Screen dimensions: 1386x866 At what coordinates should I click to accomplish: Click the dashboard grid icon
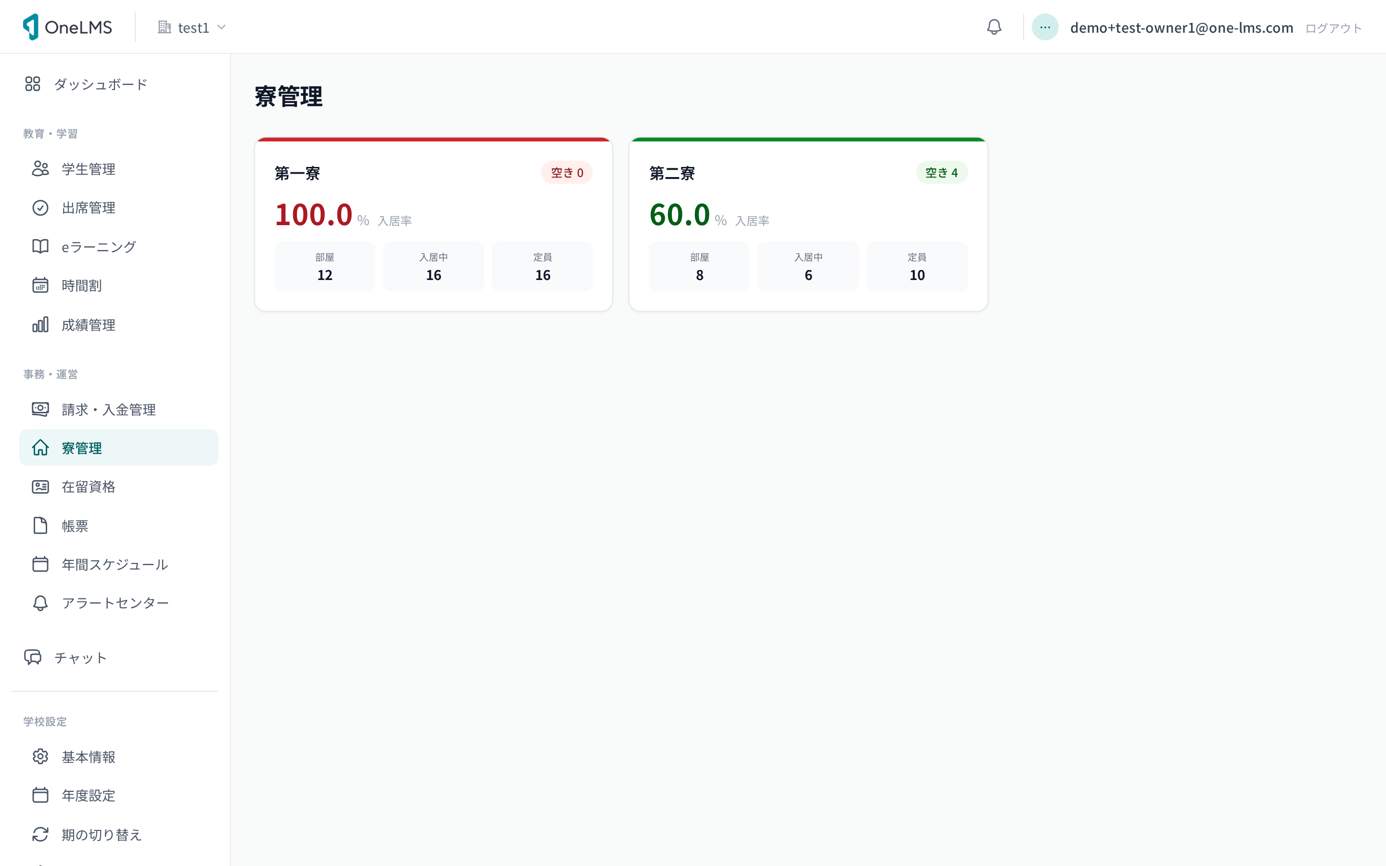33,84
